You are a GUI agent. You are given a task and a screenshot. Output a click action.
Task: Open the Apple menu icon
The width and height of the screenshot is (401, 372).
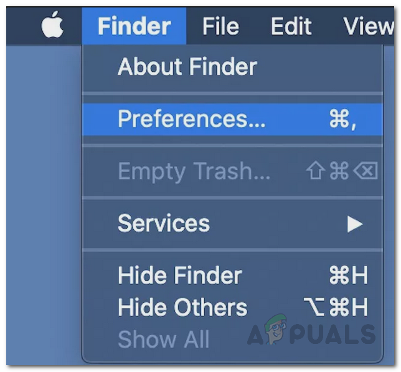click(53, 27)
